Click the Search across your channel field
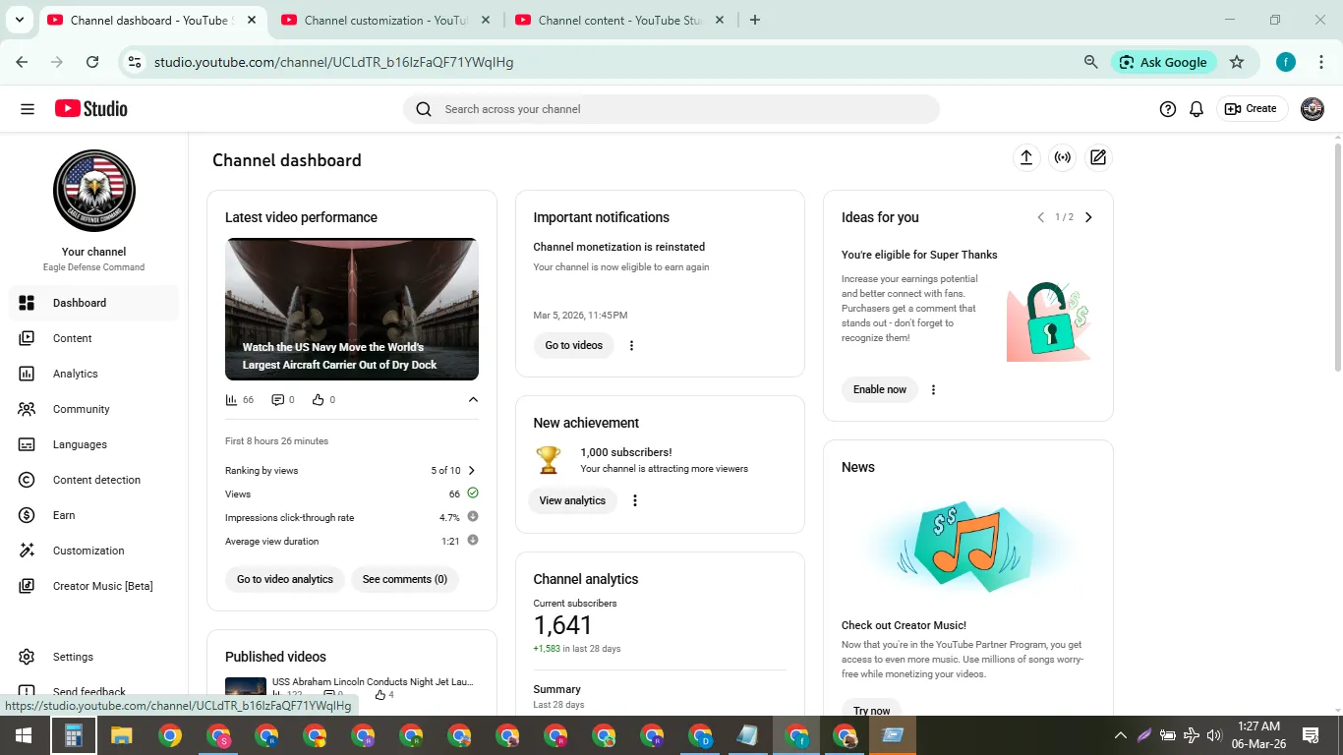Image resolution: width=1343 pixels, height=755 pixels. pyautogui.click(x=671, y=109)
